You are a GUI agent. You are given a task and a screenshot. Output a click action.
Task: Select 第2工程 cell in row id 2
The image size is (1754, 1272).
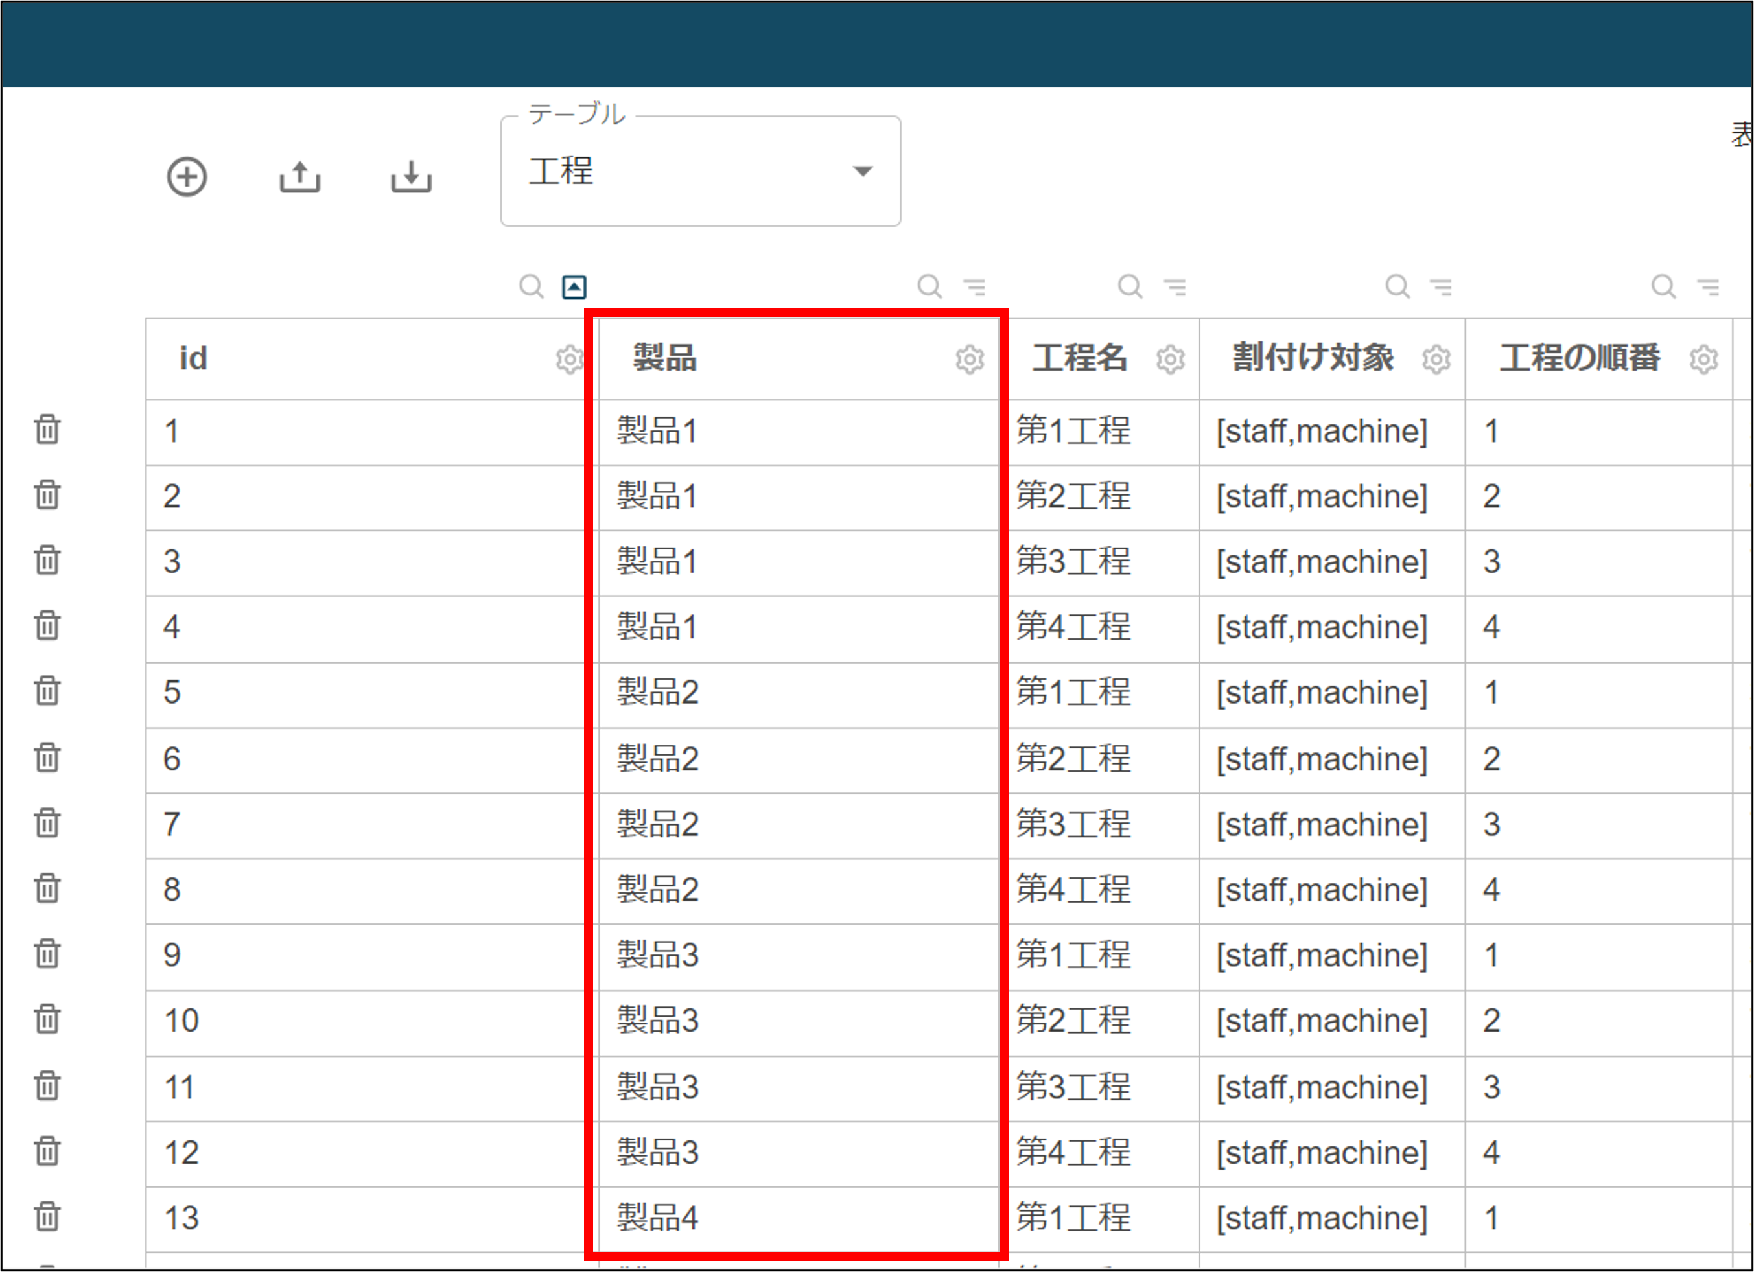(x=1099, y=497)
